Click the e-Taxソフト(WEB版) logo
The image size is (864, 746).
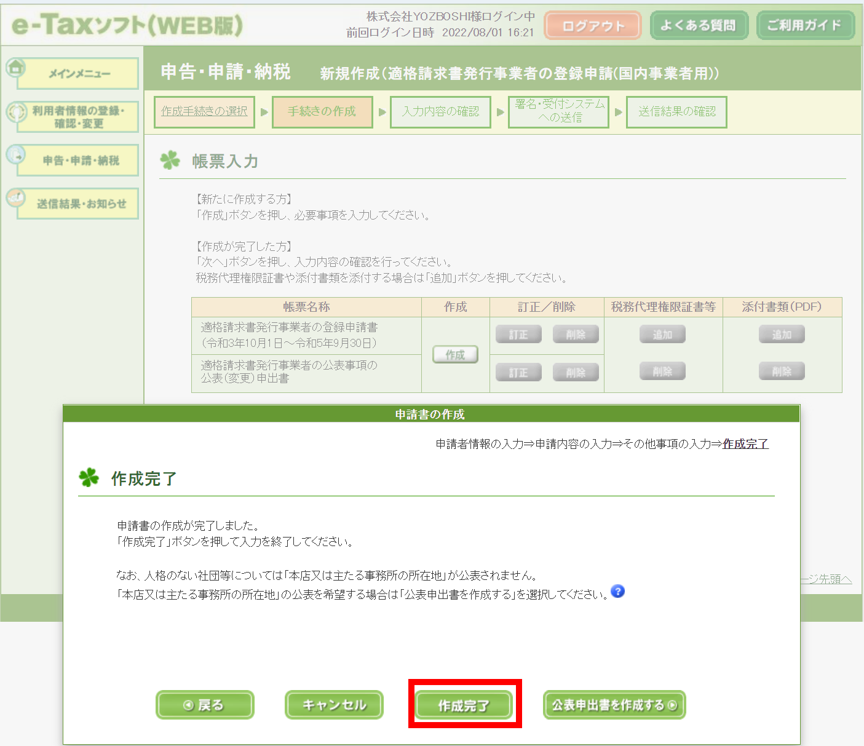coord(127,25)
